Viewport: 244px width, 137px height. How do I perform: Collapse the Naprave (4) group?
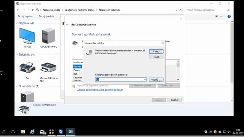(17, 23)
